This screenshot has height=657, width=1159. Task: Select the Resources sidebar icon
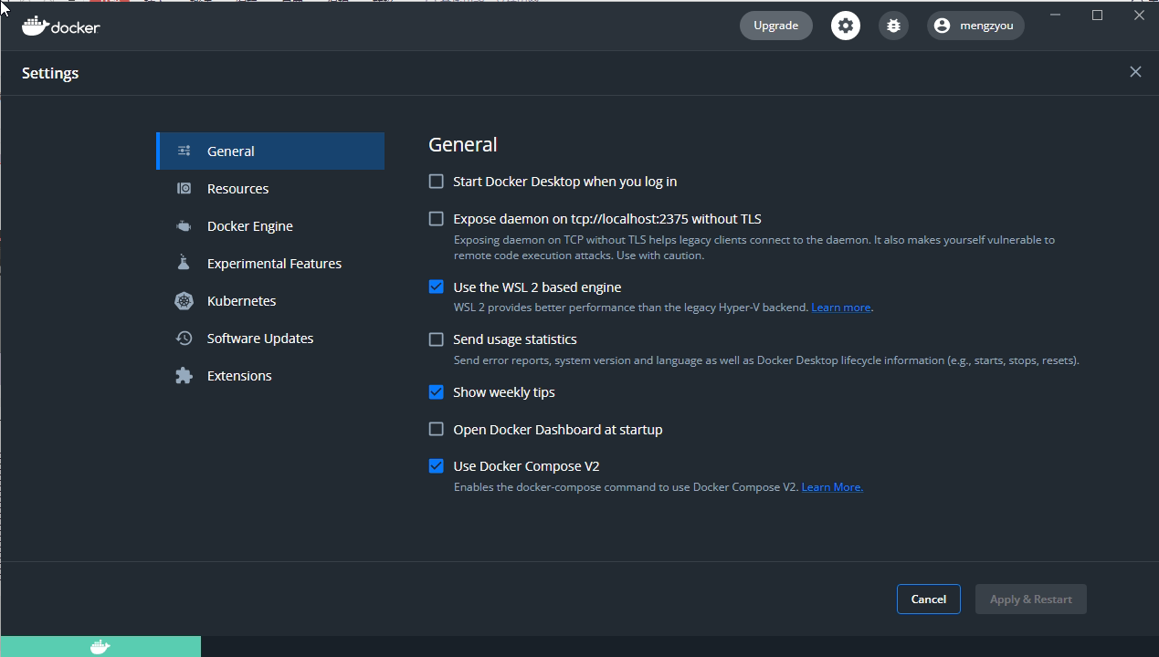(x=184, y=188)
